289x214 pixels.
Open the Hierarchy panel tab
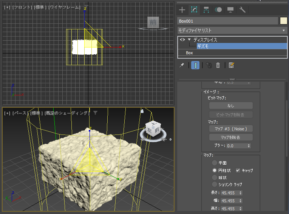tap(206, 10)
